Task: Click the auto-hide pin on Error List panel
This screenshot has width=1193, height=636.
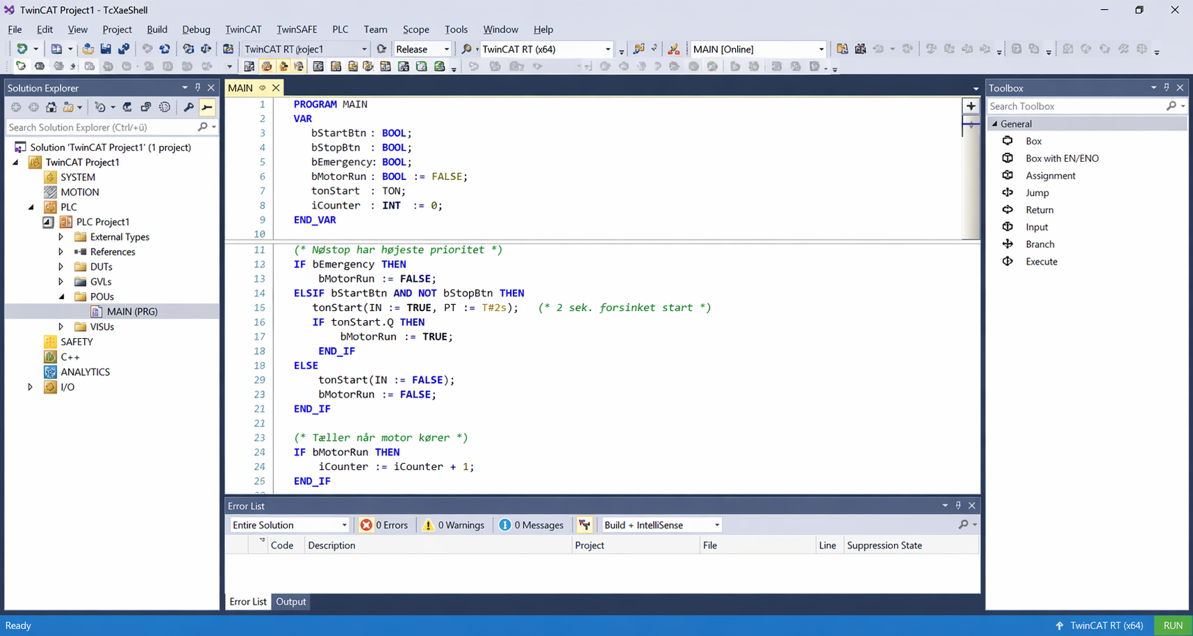Action: (x=958, y=505)
